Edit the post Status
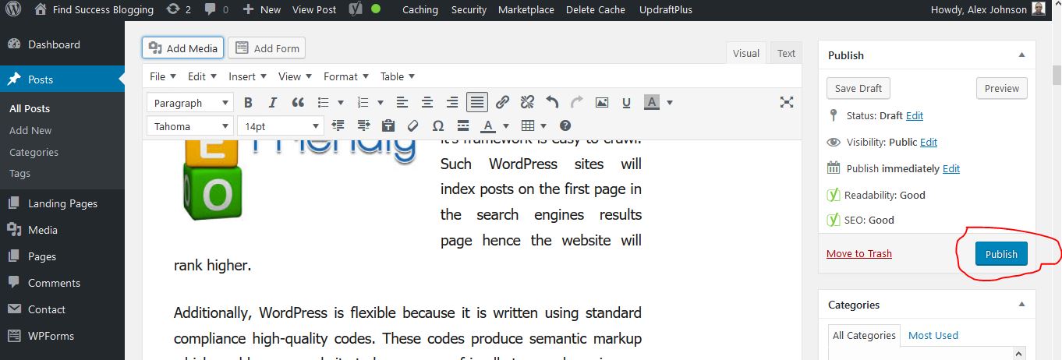The width and height of the screenshot is (1062, 360). 915,115
